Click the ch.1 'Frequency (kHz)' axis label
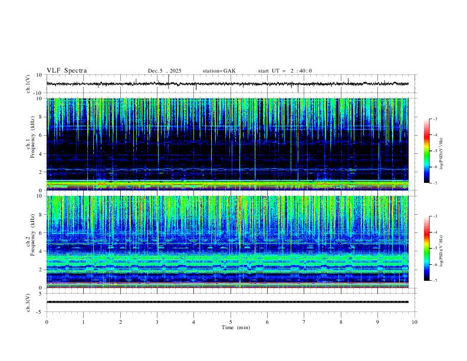 [x=33, y=137]
